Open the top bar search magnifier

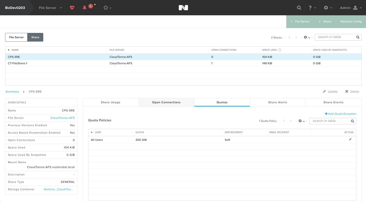[x=299, y=8]
